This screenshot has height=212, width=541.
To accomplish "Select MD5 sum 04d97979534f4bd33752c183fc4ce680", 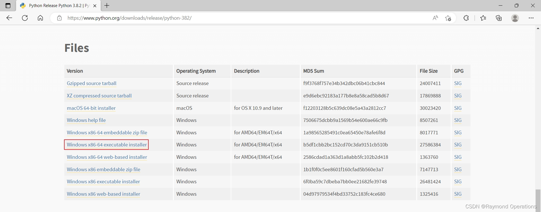I will click(344, 194).
